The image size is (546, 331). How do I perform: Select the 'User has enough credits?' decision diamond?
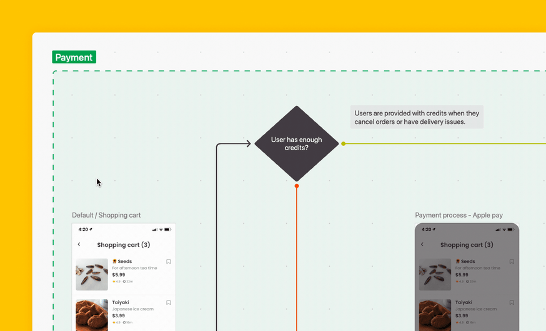[297, 143]
